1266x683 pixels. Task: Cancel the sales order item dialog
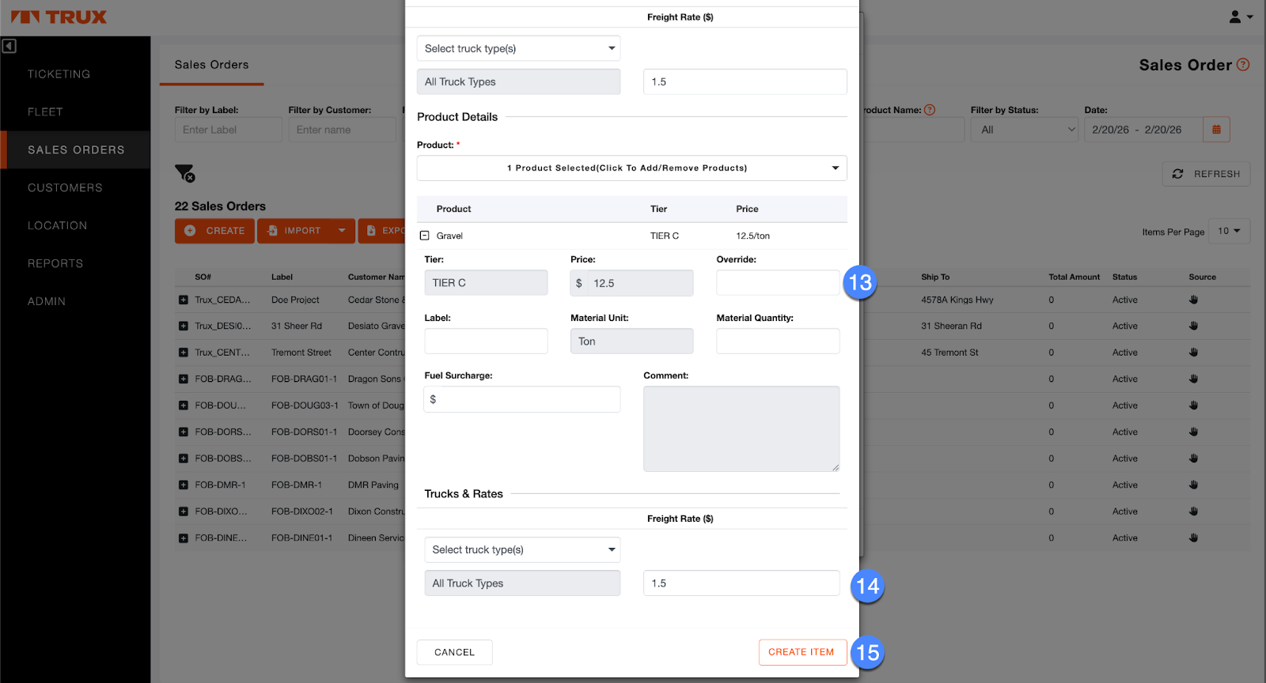coord(454,652)
